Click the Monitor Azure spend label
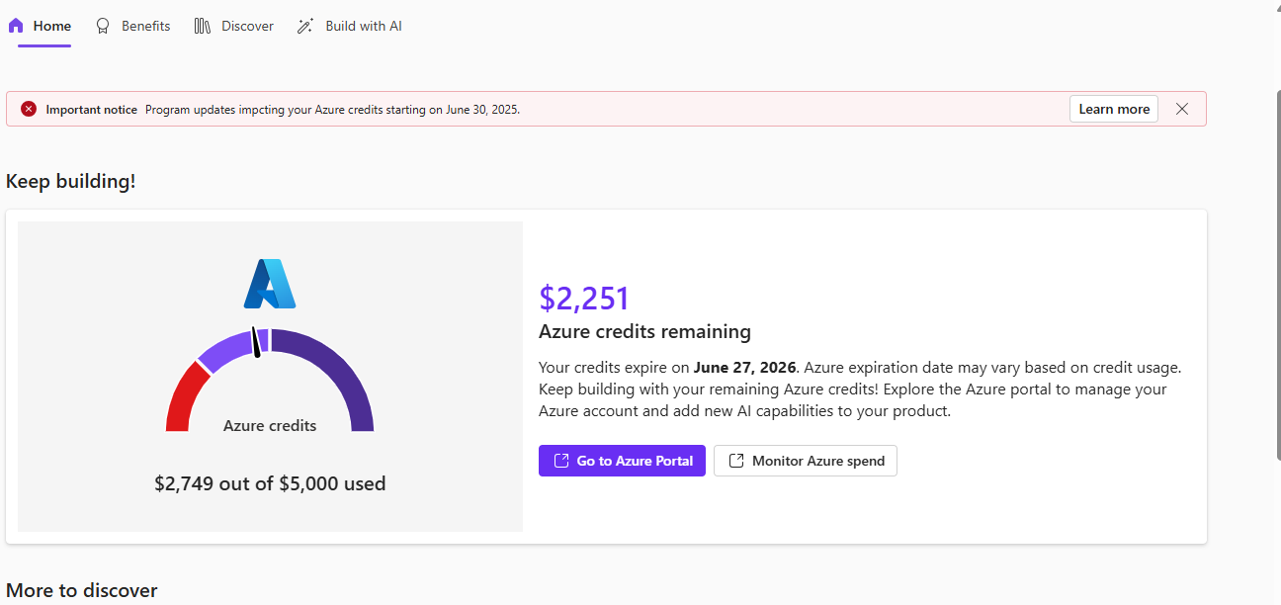Viewport: 1281px width, 605px height. pyautogui.click(x=818, y=461)
